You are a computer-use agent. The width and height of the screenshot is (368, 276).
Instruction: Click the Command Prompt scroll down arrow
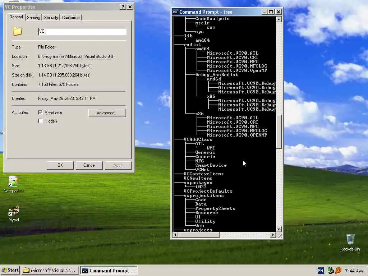279,229
